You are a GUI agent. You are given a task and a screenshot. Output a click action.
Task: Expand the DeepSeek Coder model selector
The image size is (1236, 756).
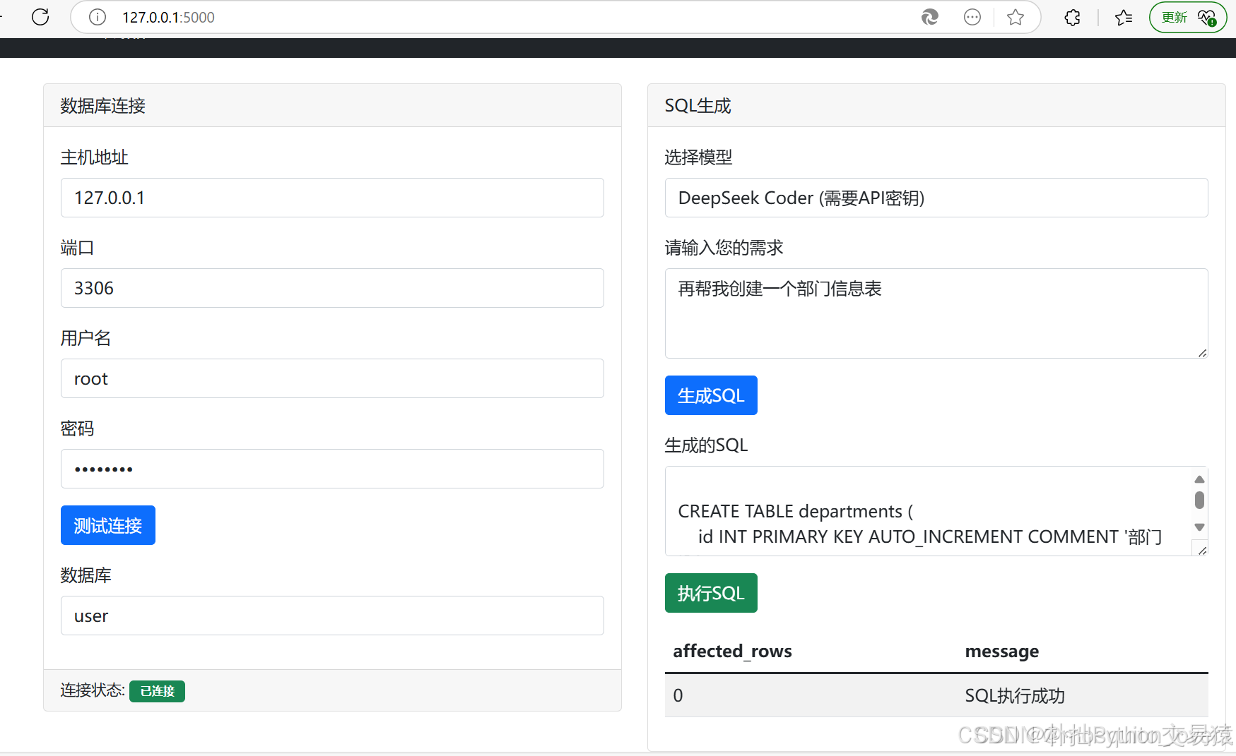point(936,198)
